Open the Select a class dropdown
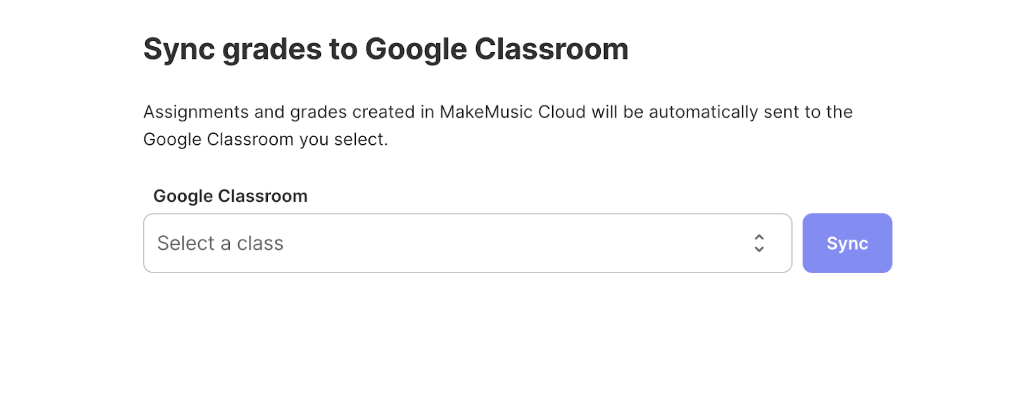 467,243
